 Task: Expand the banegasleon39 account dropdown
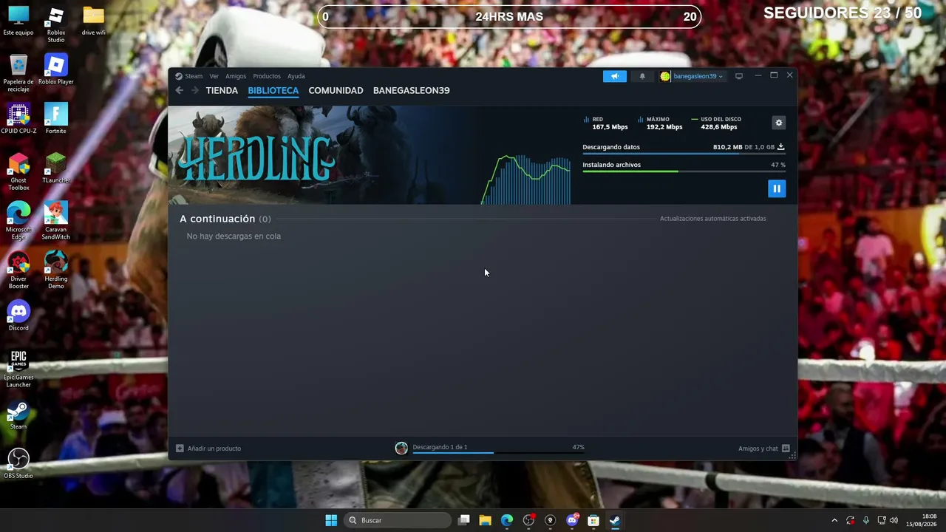click(x=697, y=76)
